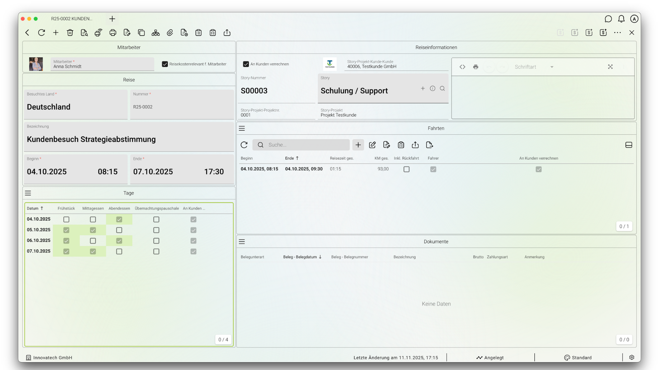The image size is (659, 370).
Task: Uncheck Abendessen for 04.10.2025
Action: [x=119, y=219]
